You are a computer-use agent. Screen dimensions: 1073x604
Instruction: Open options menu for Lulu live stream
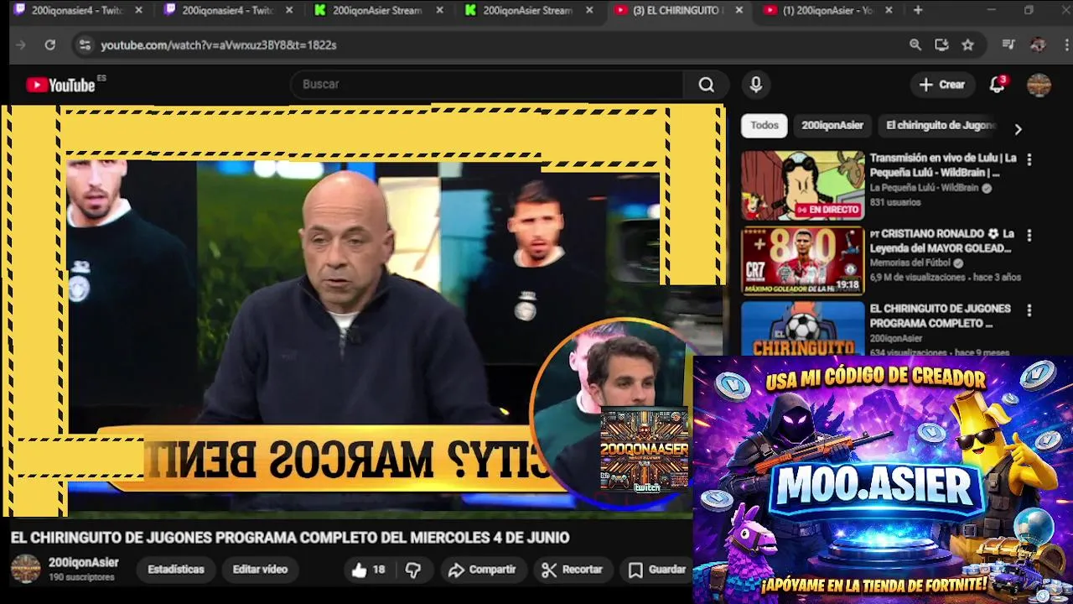click(1029, 159)
